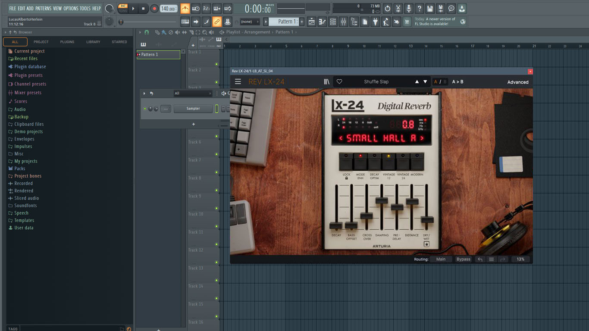
Task: Mute Track 6 with green light
Action: 216,154
